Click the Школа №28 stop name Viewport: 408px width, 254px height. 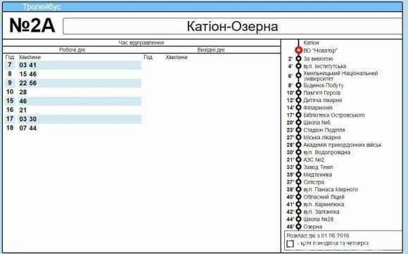[x=318, y=219]
